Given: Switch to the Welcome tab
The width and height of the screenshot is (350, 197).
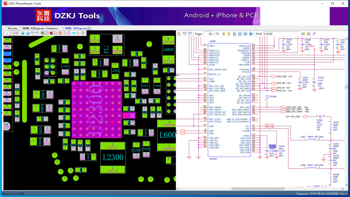Looking at the screenshot, I should (x=13, y=28).
